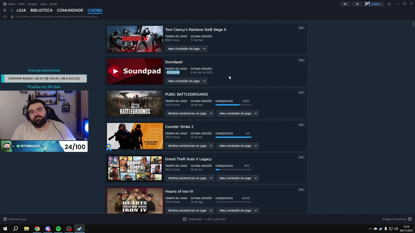Open the Steam notifications bell

[357, 4]
